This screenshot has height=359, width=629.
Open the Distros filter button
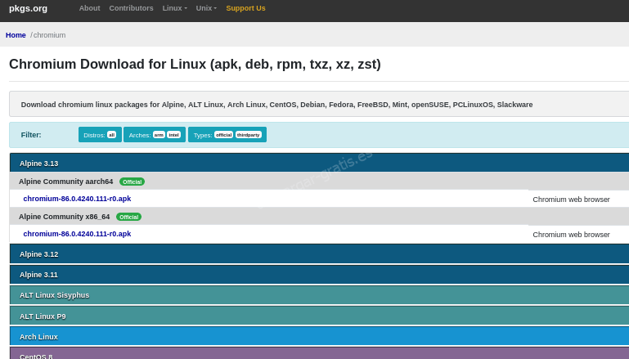[x=100, y=135]
